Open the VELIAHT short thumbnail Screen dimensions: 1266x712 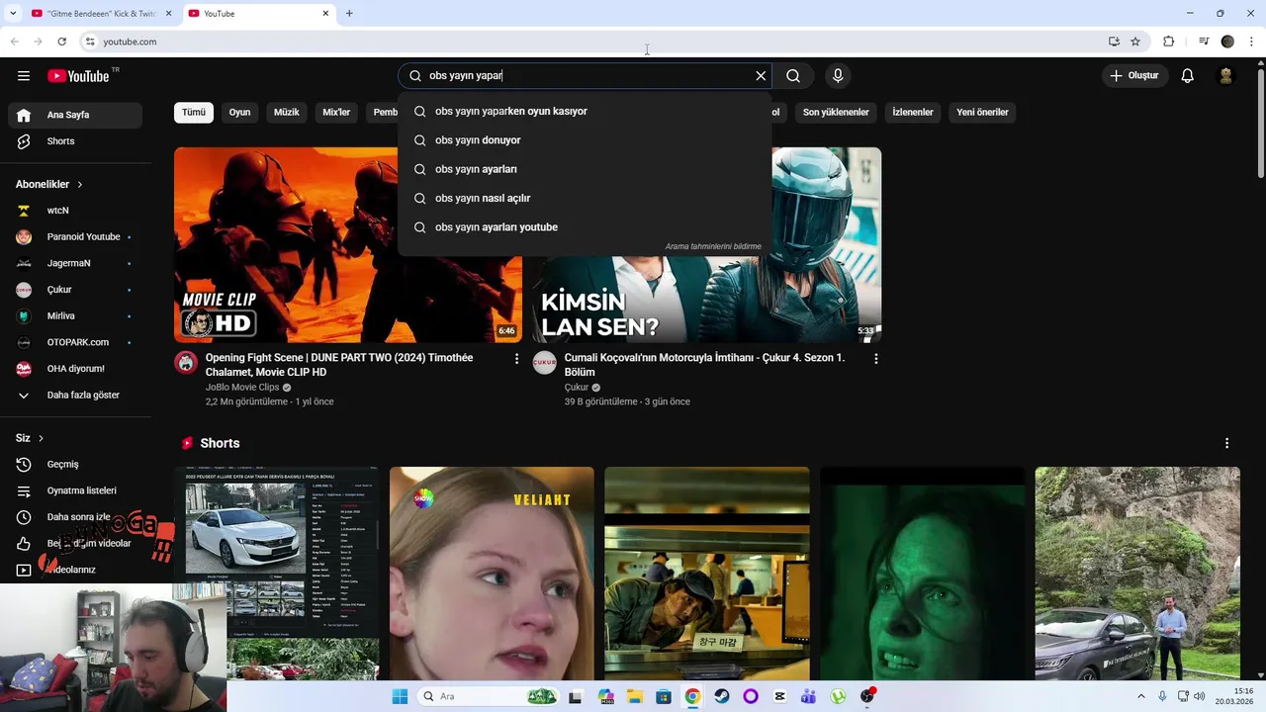[x=492, y=574]
